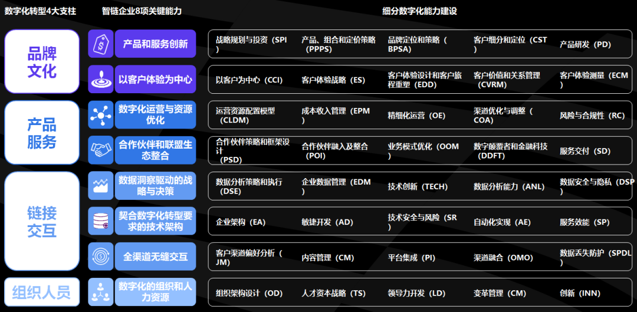Open the 产品服务 pillar box
The image size is (637, 312).
coord(42,133)
